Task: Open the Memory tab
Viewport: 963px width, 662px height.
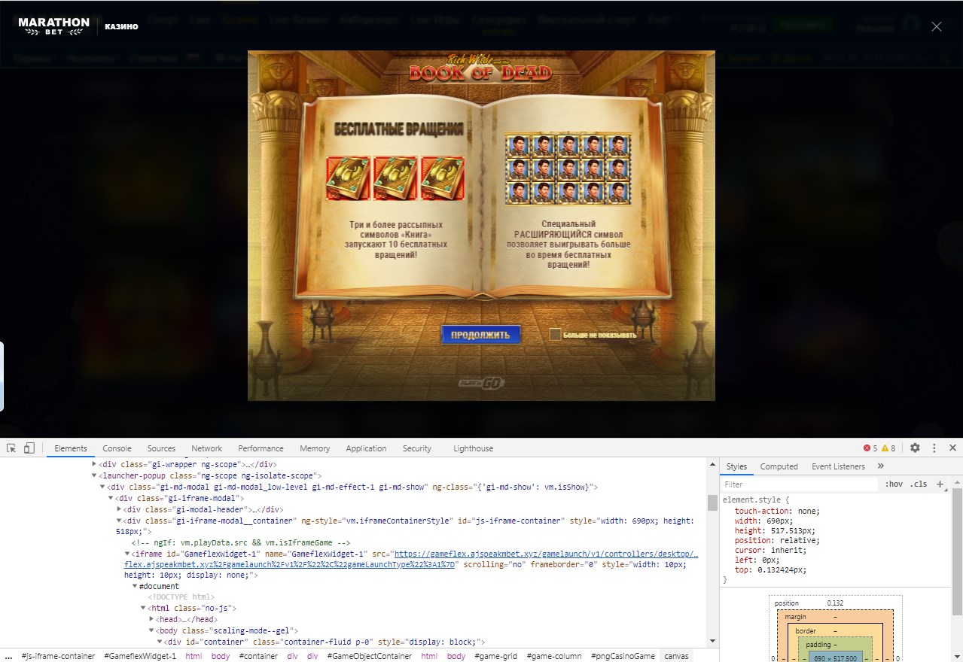Action: pos(315,448)
